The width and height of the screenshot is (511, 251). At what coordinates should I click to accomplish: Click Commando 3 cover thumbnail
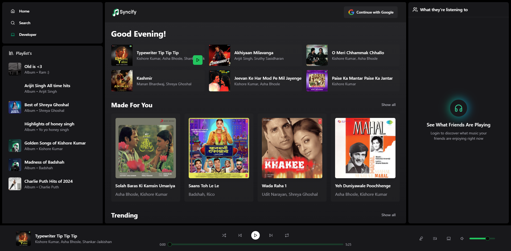pos(220,55)
